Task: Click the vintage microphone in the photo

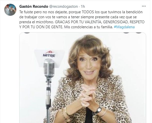Action: click(49, 68)
